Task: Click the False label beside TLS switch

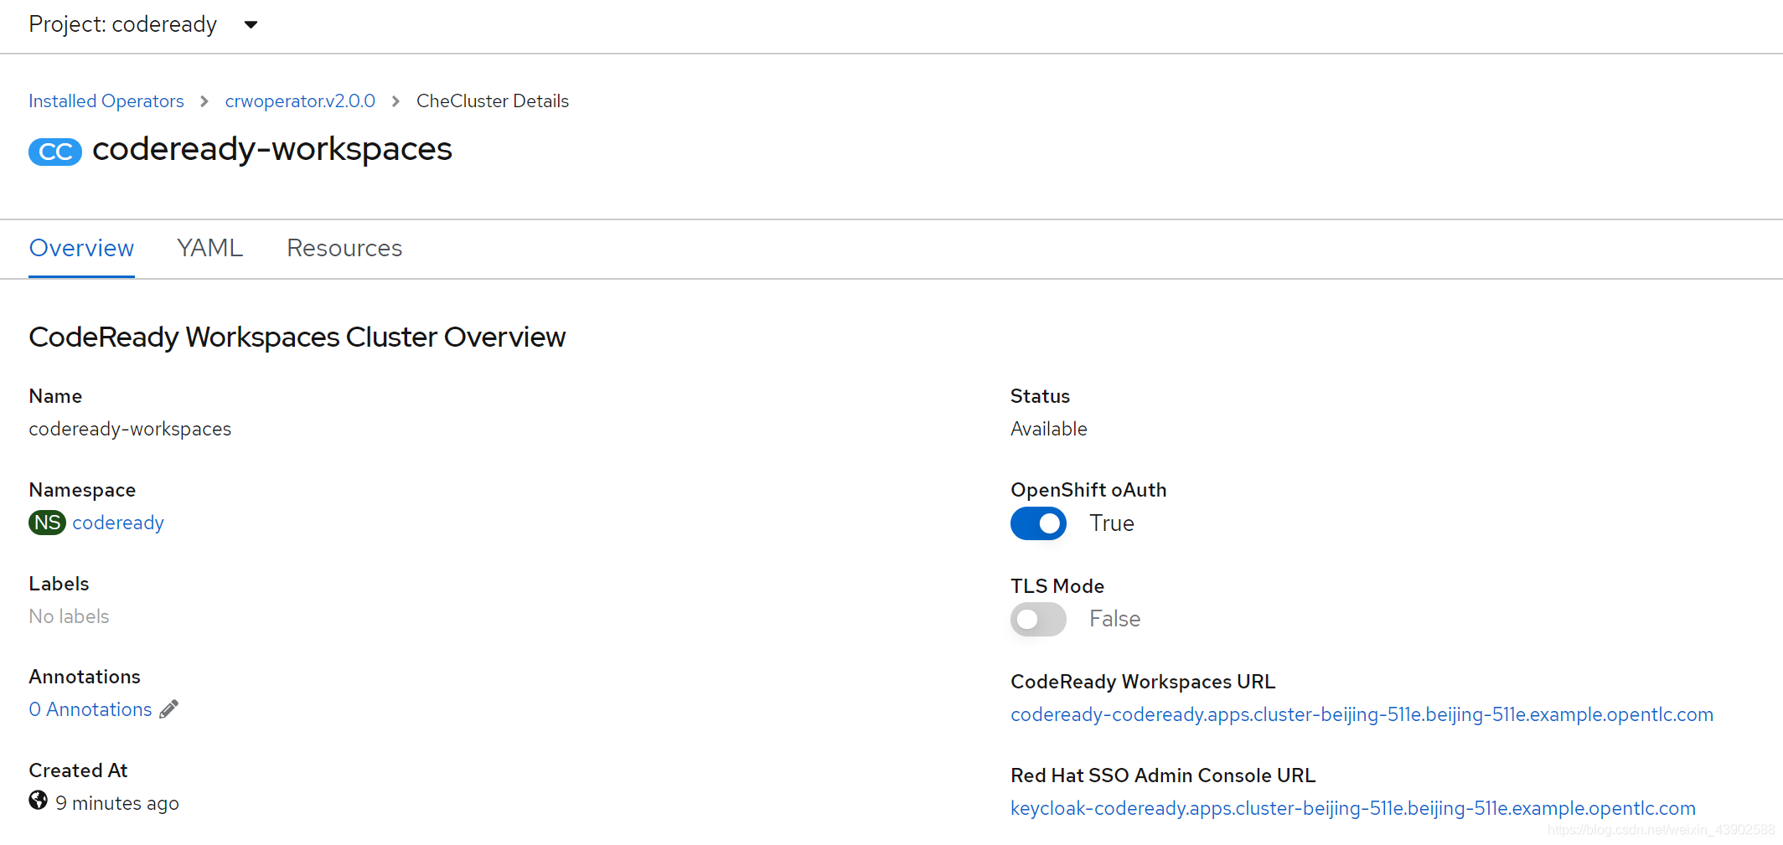Action: click(1114, 619)
